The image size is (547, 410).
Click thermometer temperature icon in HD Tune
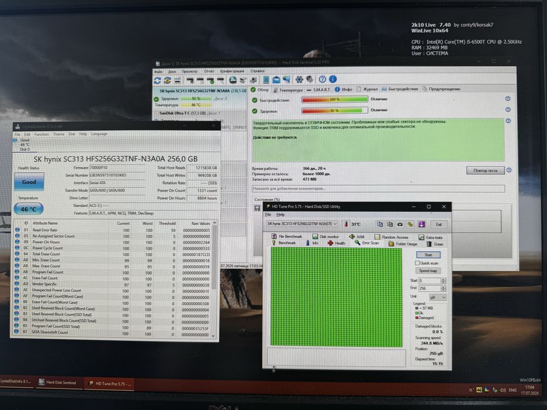pos(346,224)
